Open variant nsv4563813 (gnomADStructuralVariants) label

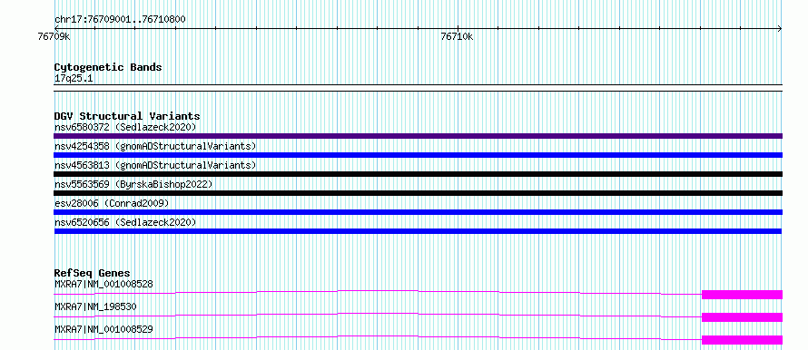coord(155,165)
